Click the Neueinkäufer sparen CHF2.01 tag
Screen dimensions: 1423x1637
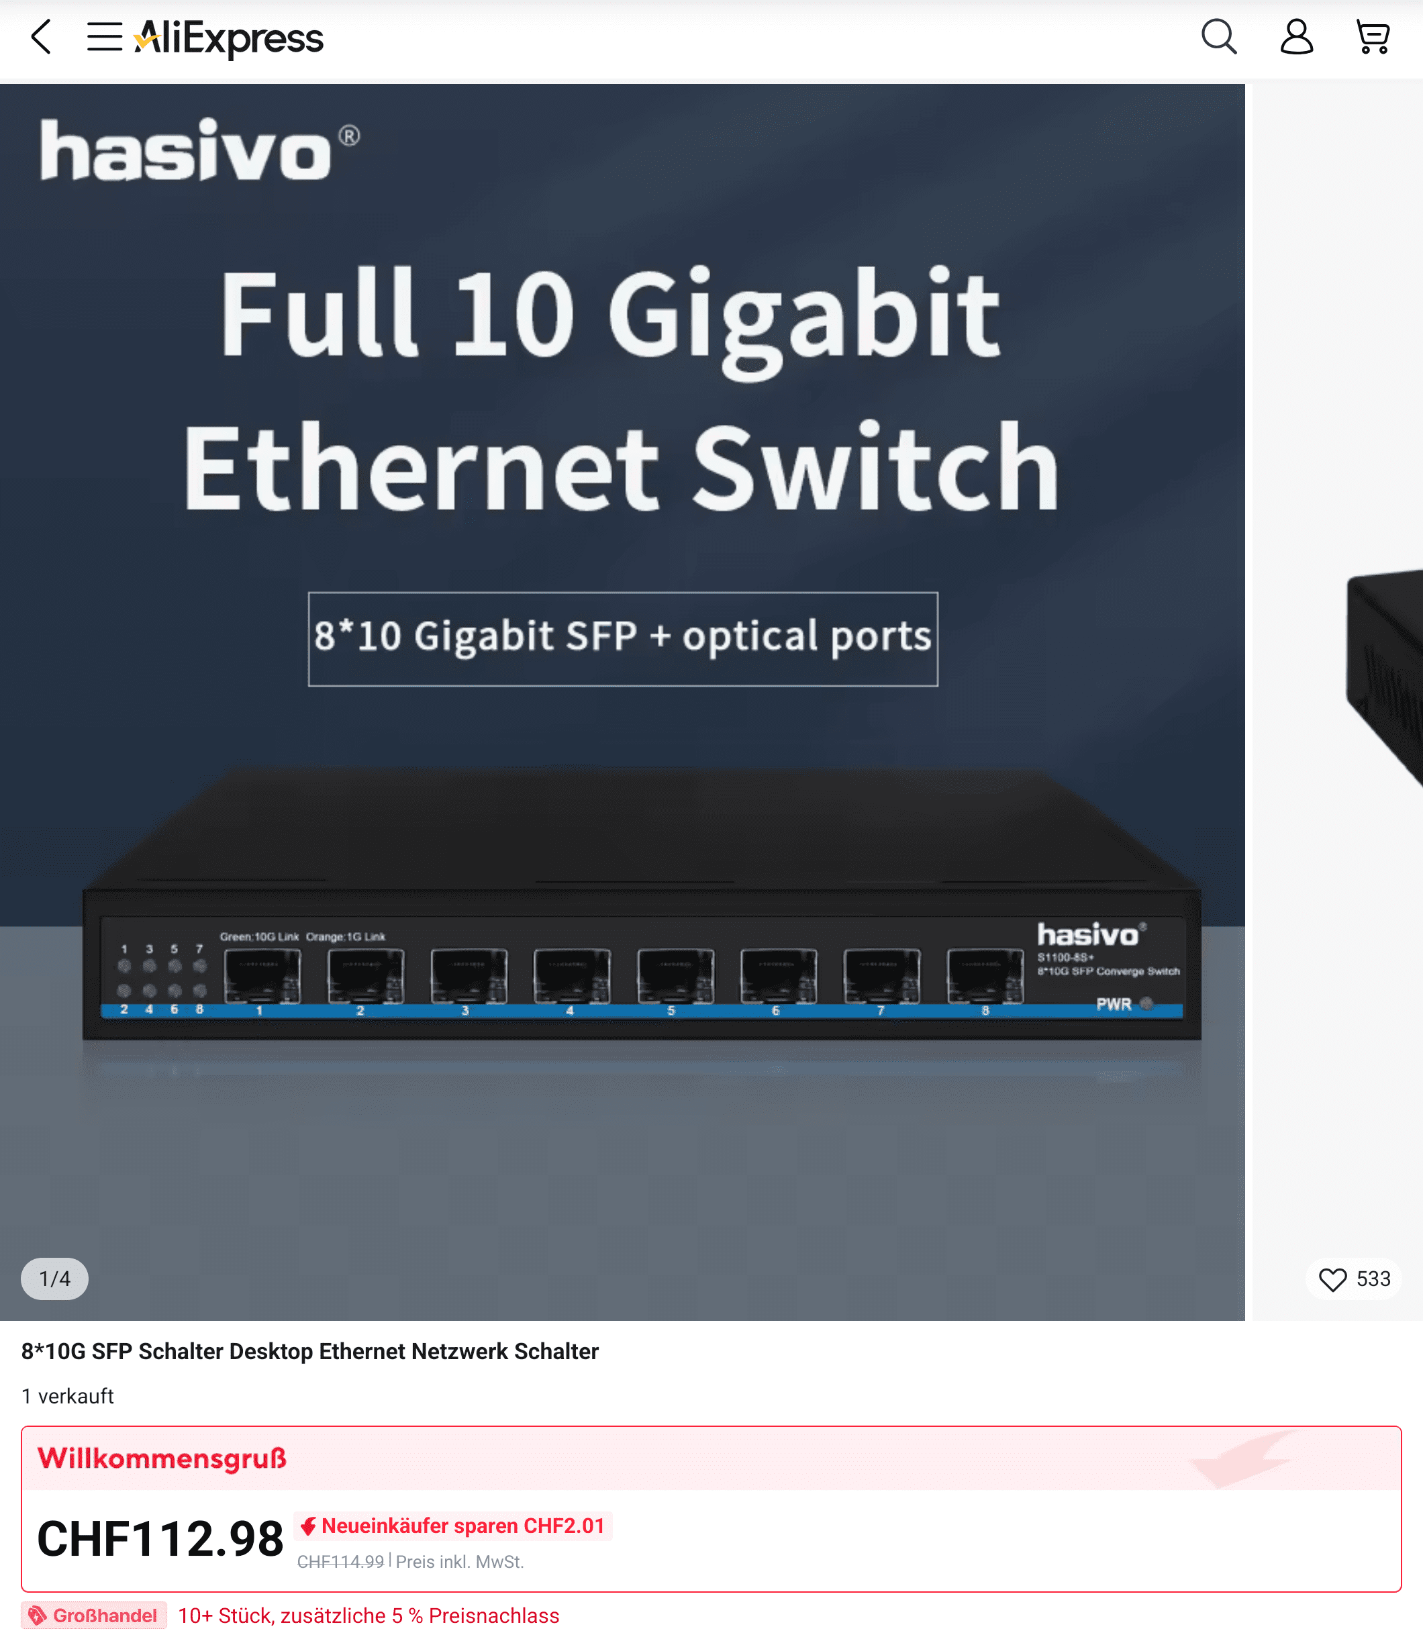coord(452,1526)
